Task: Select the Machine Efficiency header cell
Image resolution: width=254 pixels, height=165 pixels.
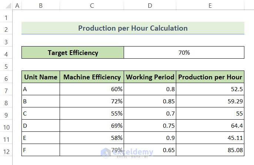Action: pyautogui.click(x=92, y=77)
